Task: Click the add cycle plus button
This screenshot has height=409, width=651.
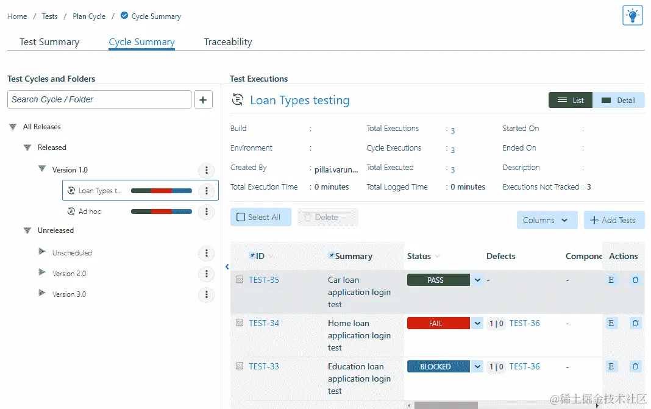Action: 204,99
